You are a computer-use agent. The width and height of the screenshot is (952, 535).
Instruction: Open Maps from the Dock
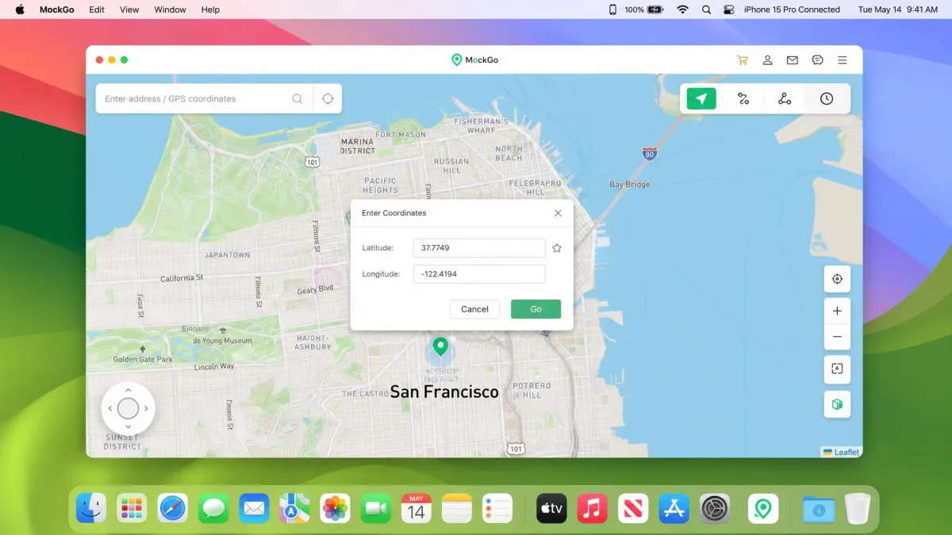coord(294,508)
